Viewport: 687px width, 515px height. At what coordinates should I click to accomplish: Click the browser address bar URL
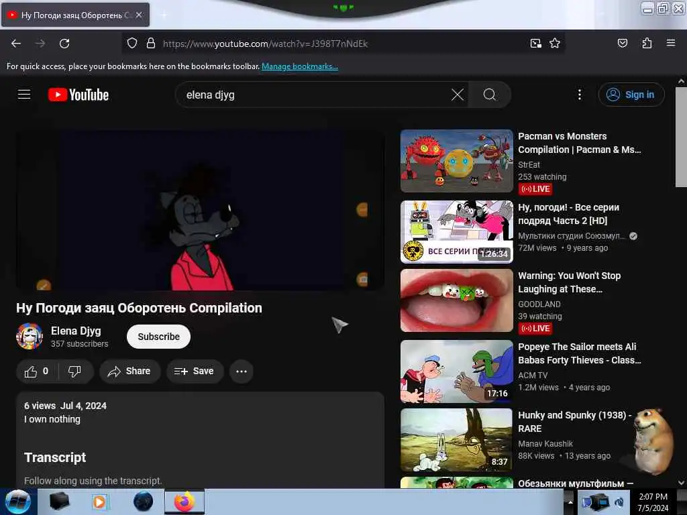pyautogui.click(x=265, y=44)
